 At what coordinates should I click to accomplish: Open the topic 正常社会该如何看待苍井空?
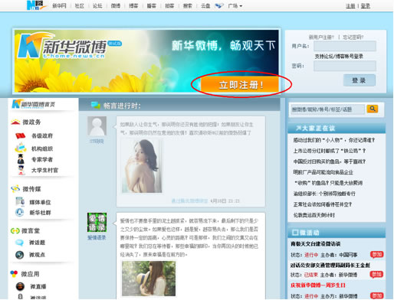323,204
